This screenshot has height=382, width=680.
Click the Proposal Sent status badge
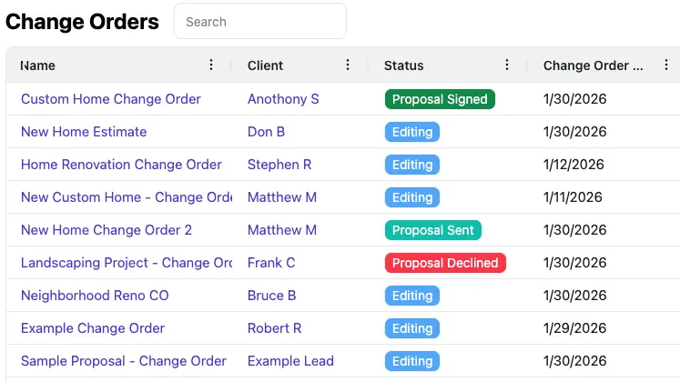click(x=433, y=230)
